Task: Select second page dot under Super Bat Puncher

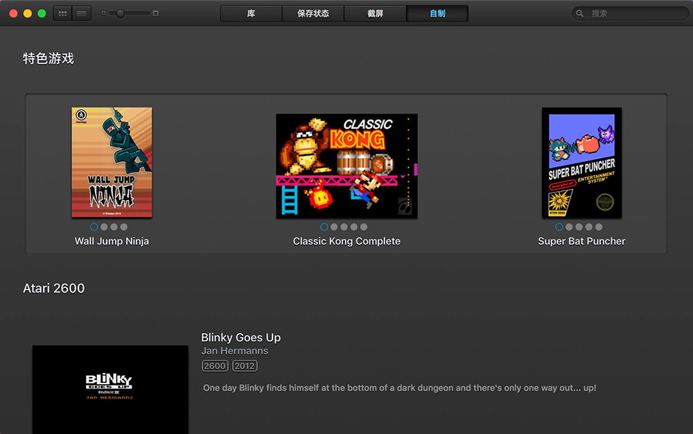Action: 569,227
